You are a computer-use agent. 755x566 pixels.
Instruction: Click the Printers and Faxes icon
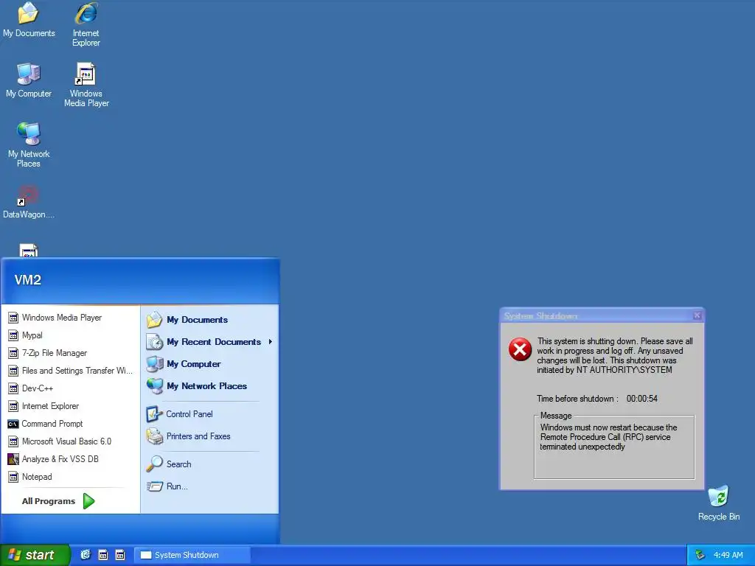click(x=155, y=436)
